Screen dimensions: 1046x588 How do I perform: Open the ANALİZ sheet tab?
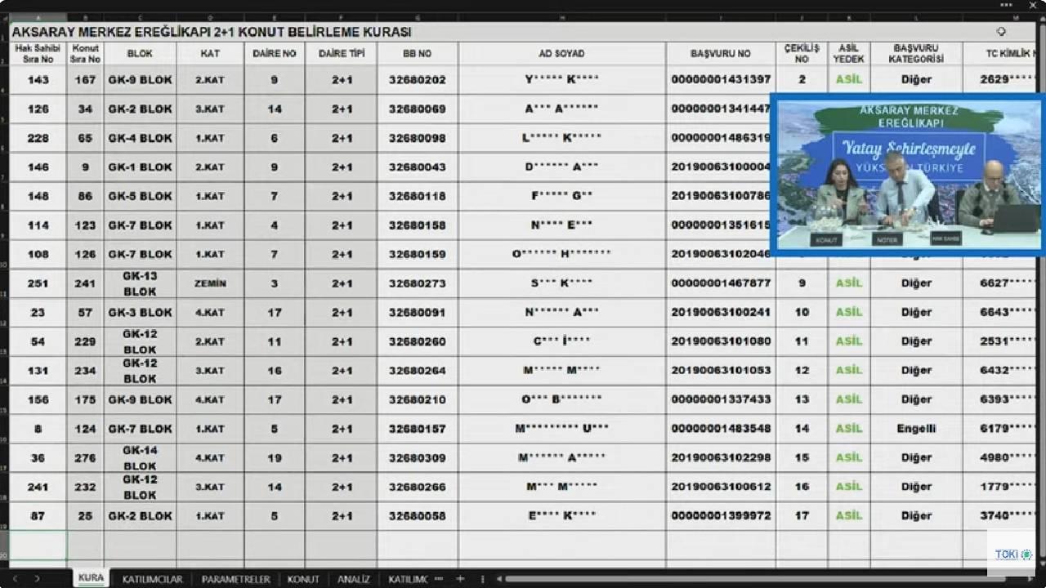coord(354,579)
